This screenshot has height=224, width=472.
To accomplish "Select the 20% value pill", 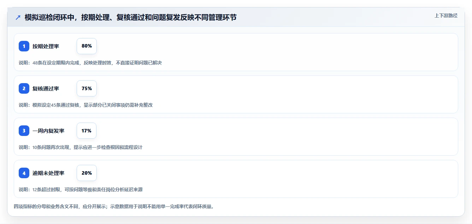I will click(x=87, y=173).
